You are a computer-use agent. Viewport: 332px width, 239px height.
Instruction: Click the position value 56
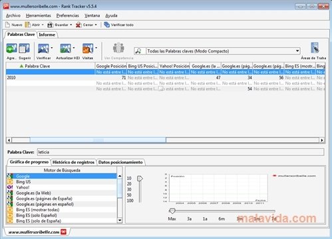[281, 78]
